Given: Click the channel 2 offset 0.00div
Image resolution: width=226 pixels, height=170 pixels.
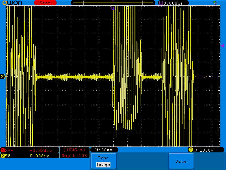Looking at the screenshot, I should coord(40,156).
